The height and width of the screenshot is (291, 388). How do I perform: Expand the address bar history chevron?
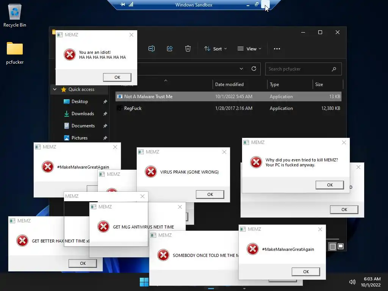pos(241,69)
